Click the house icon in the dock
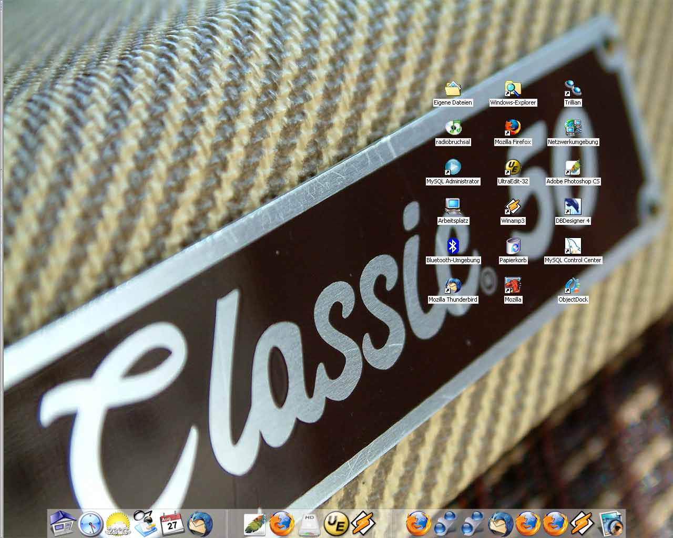Image resolution: width=673 pixels, height=538 pixels. coord(63,523)
